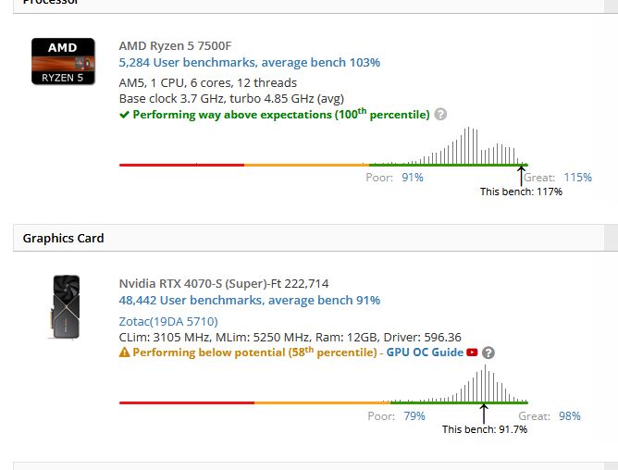618x470 pixels.
Task: Open the help icon beside CPU percentile
Action: coord(440,115)
